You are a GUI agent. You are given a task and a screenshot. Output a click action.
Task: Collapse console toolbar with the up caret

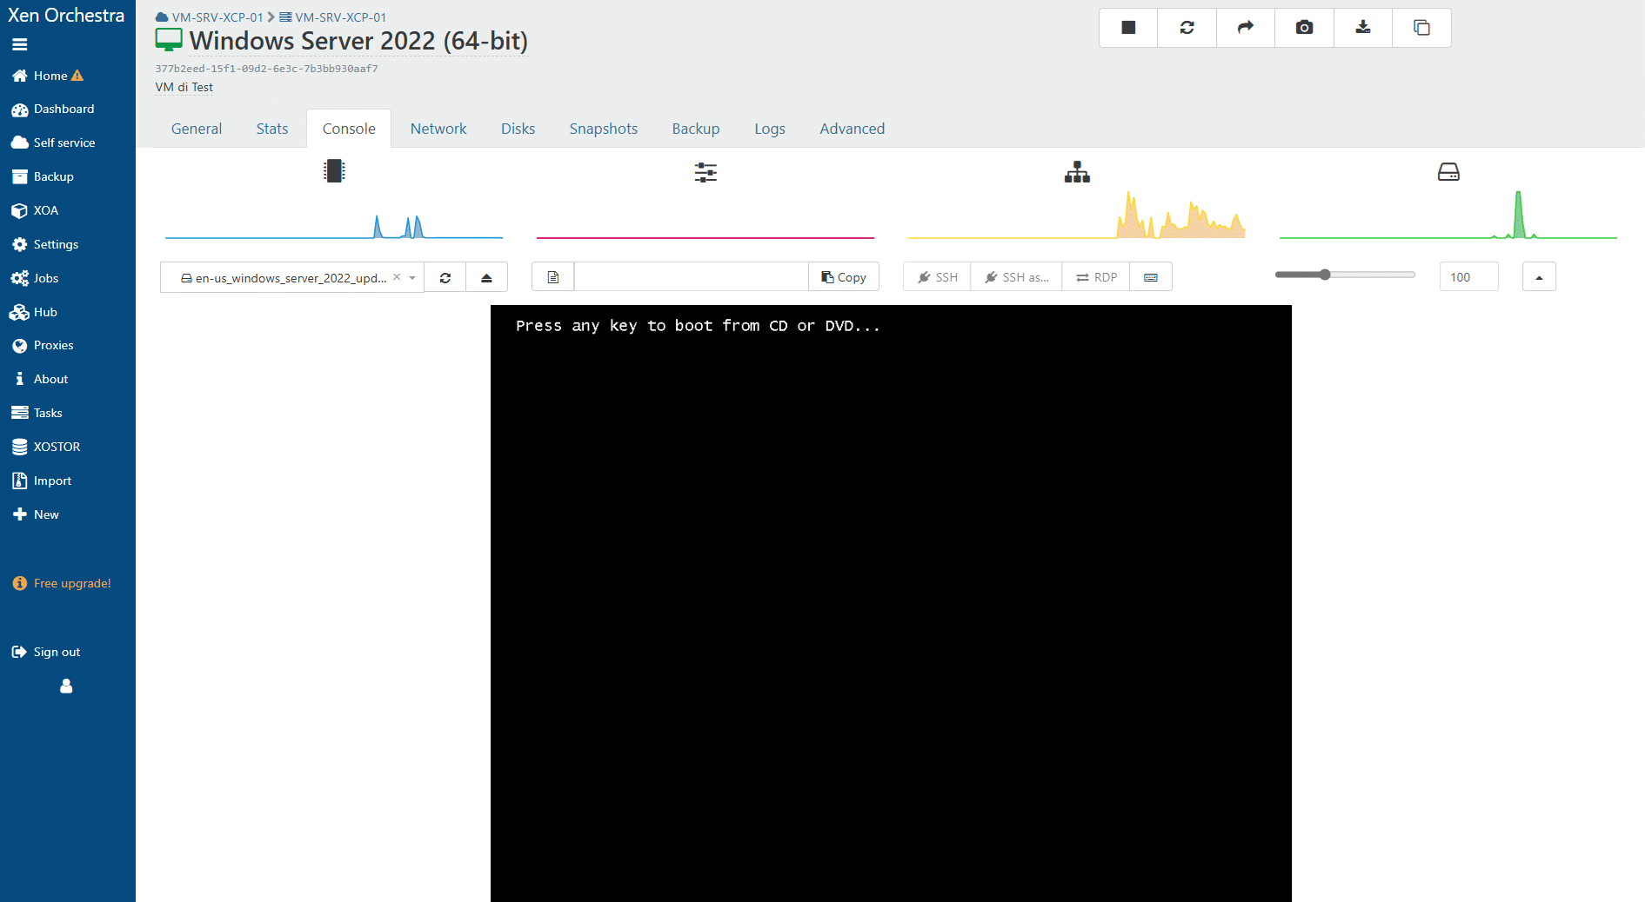click(x=1539, y=277)
